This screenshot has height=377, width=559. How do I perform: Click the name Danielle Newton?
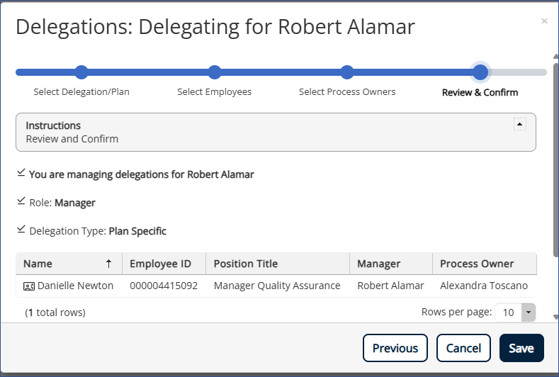click(75, 286)
